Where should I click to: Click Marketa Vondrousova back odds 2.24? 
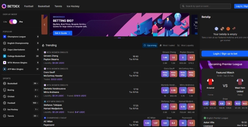[x=165, y=90]
